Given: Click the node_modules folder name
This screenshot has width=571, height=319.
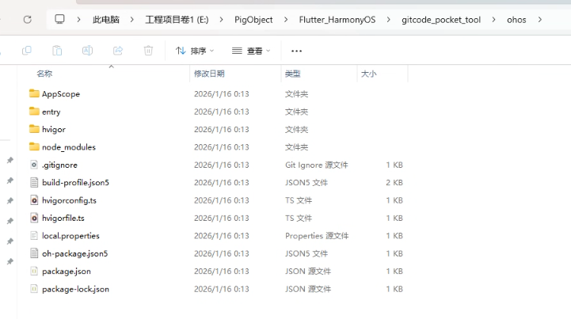Looking at the screenshot, I should pyautogui.click(x=69, y=147).
